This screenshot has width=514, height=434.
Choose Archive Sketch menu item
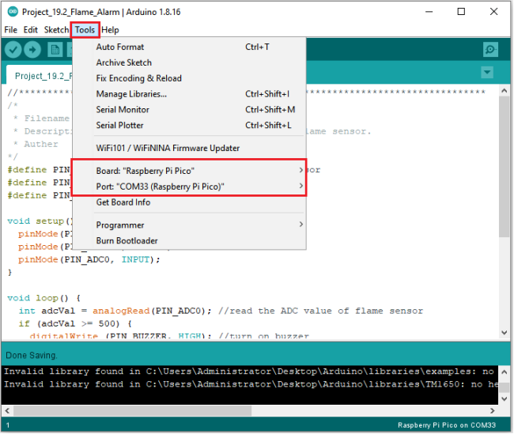coord(189,62)
